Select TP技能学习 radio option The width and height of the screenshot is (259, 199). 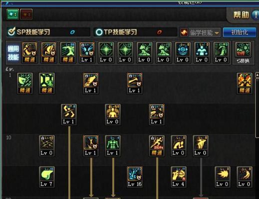pos(99,32)
